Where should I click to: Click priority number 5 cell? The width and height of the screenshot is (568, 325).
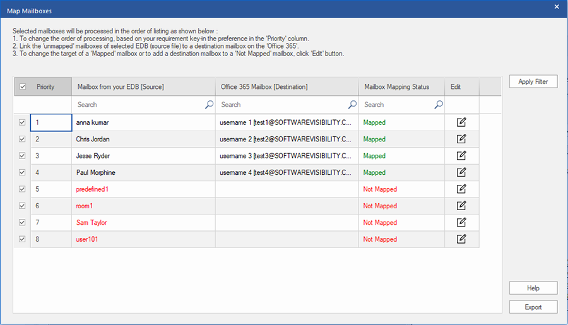pos(51,189)
